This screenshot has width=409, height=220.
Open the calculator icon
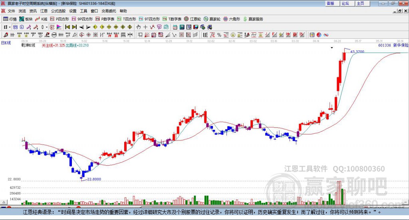[182, 27]
